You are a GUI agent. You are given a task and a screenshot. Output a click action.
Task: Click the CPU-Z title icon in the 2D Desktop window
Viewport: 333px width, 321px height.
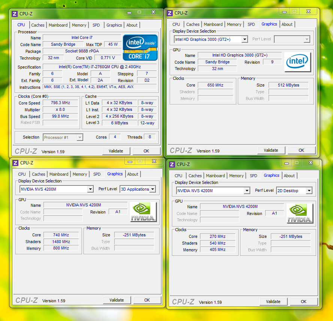[x=172, y=164]
